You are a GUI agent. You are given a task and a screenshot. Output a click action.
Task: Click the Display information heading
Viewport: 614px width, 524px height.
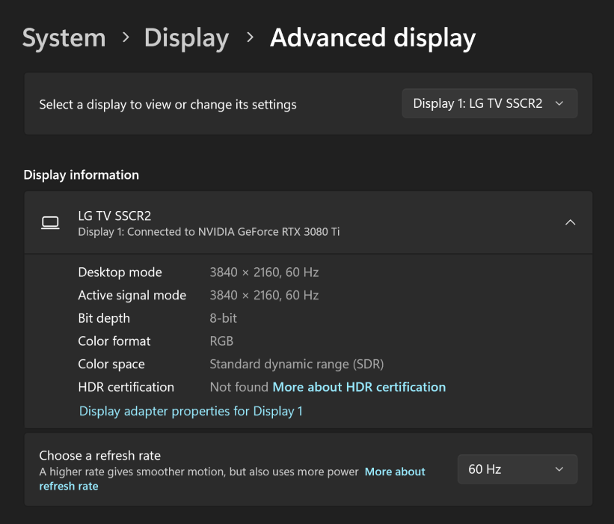point(82,175)
